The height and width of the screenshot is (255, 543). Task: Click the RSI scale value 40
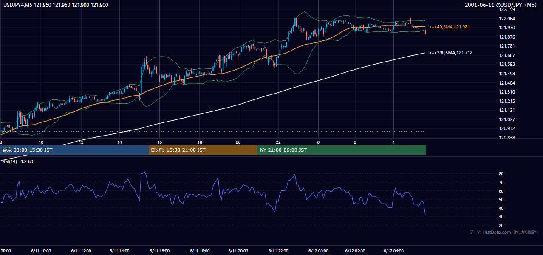[501, 208]
